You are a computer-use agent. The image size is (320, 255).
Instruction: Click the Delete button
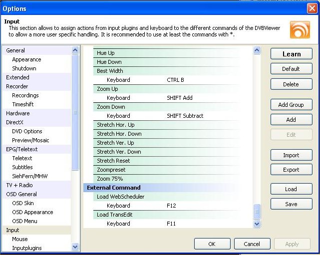(x=291, y=84)
